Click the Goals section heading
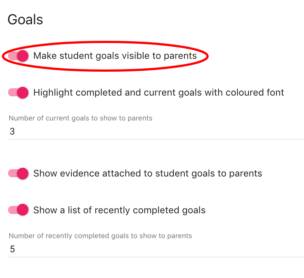Image resolution: width=304 pixels, height=278 pixels. pyautogui.click(x=25, y=19)
